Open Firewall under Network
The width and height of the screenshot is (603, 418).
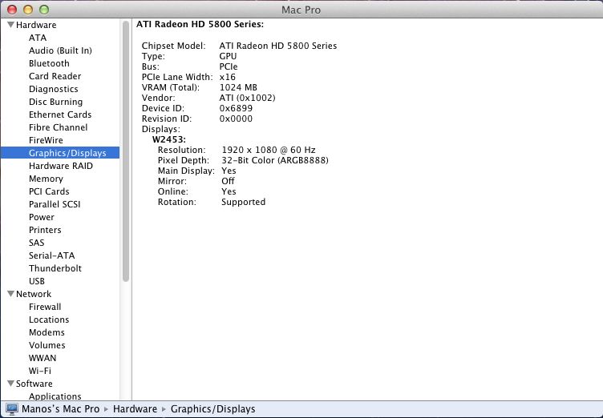click(45, 307)
